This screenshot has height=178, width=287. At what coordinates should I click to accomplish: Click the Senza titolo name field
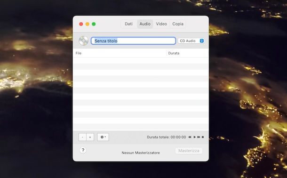coord(133,40)
